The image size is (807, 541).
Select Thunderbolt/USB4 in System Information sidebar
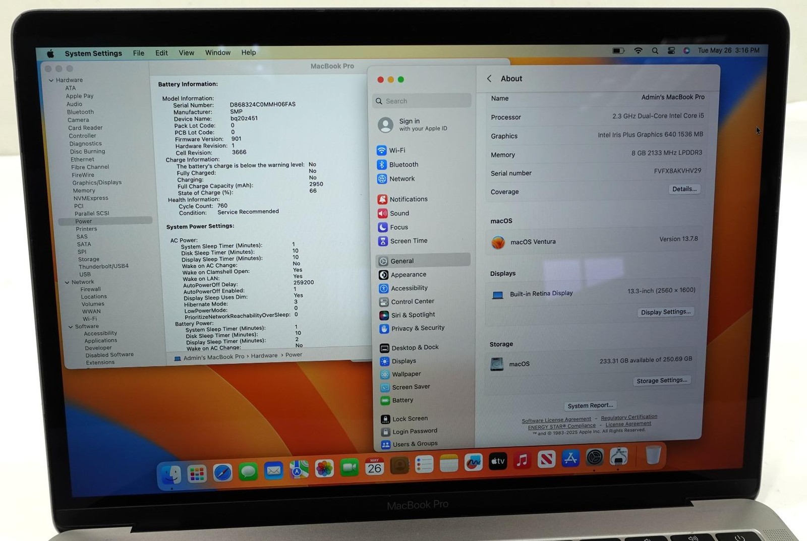pos(103,267)
